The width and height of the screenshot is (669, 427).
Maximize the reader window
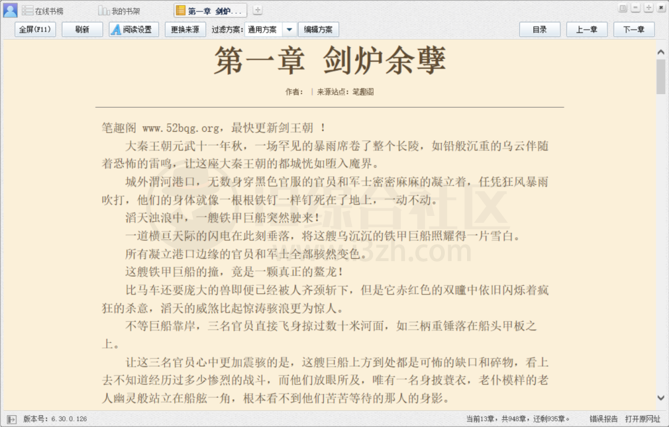[x=649, y=8]
